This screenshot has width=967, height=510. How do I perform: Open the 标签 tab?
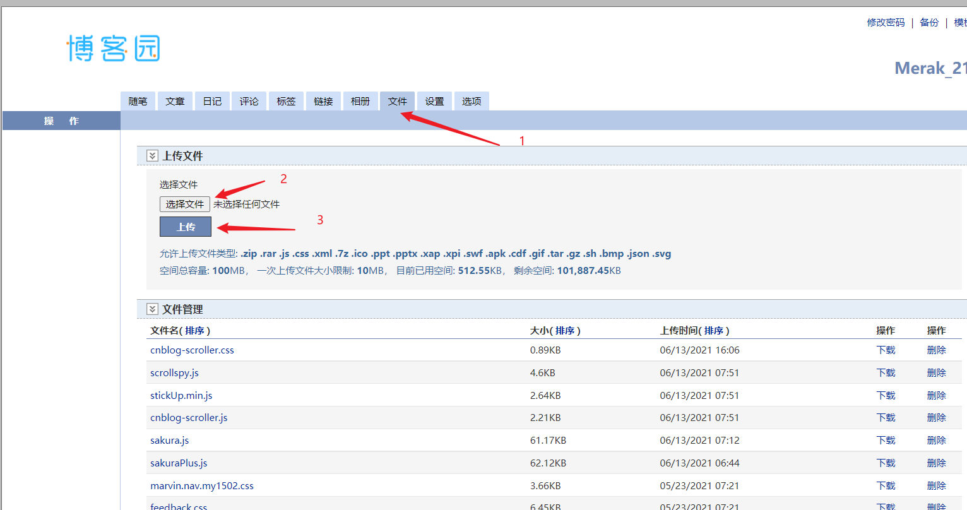(x=286, y=101)
